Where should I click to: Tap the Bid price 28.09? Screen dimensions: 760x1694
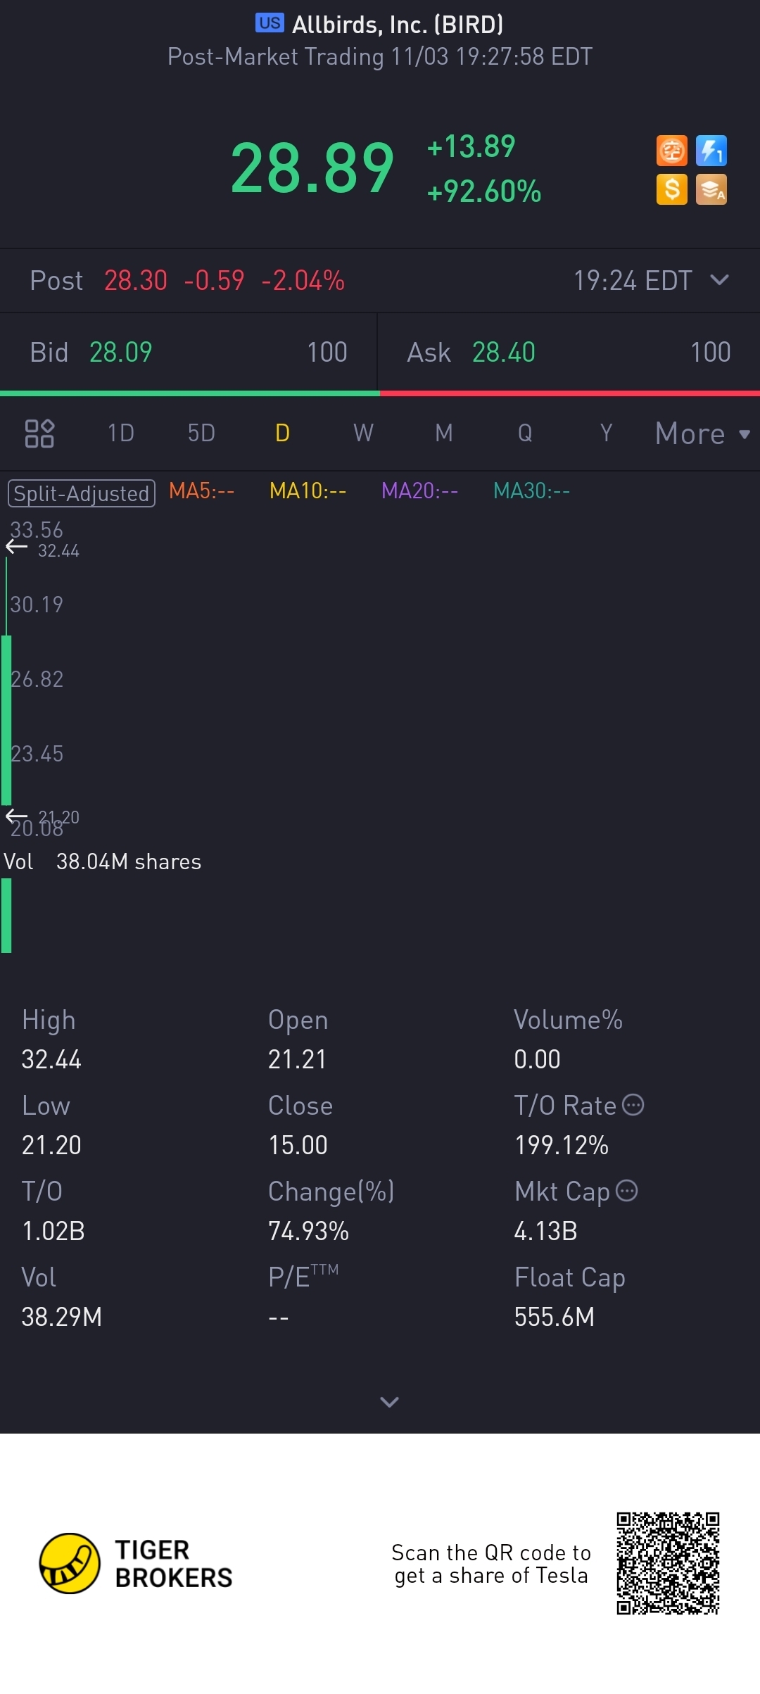coord(121,352)
